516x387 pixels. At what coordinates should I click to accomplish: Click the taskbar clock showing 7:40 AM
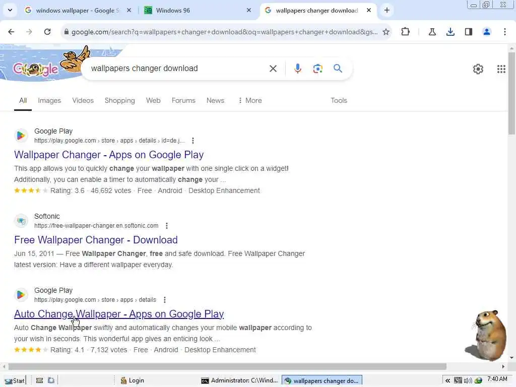click(497, 379)
